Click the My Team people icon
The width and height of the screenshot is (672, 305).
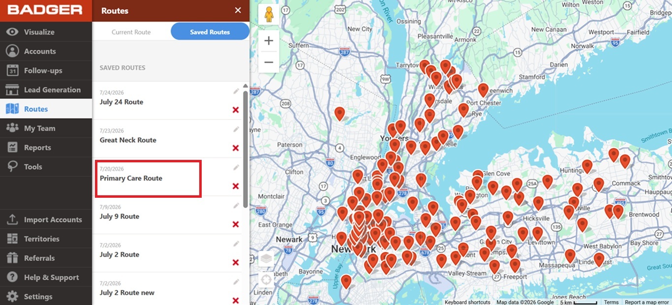[x=12, y=128]
